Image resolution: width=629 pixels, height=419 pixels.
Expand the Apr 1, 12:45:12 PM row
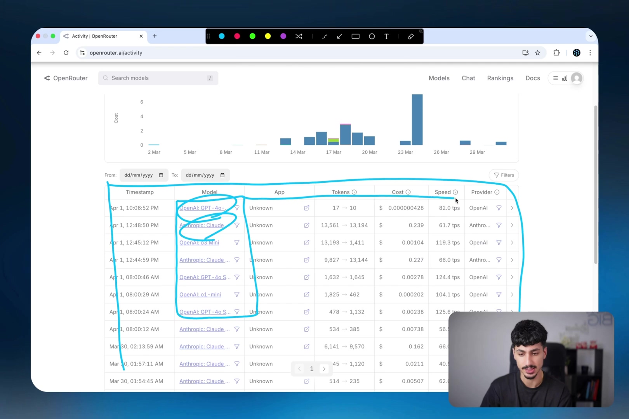pyautogui.click(x=512, y=242)
